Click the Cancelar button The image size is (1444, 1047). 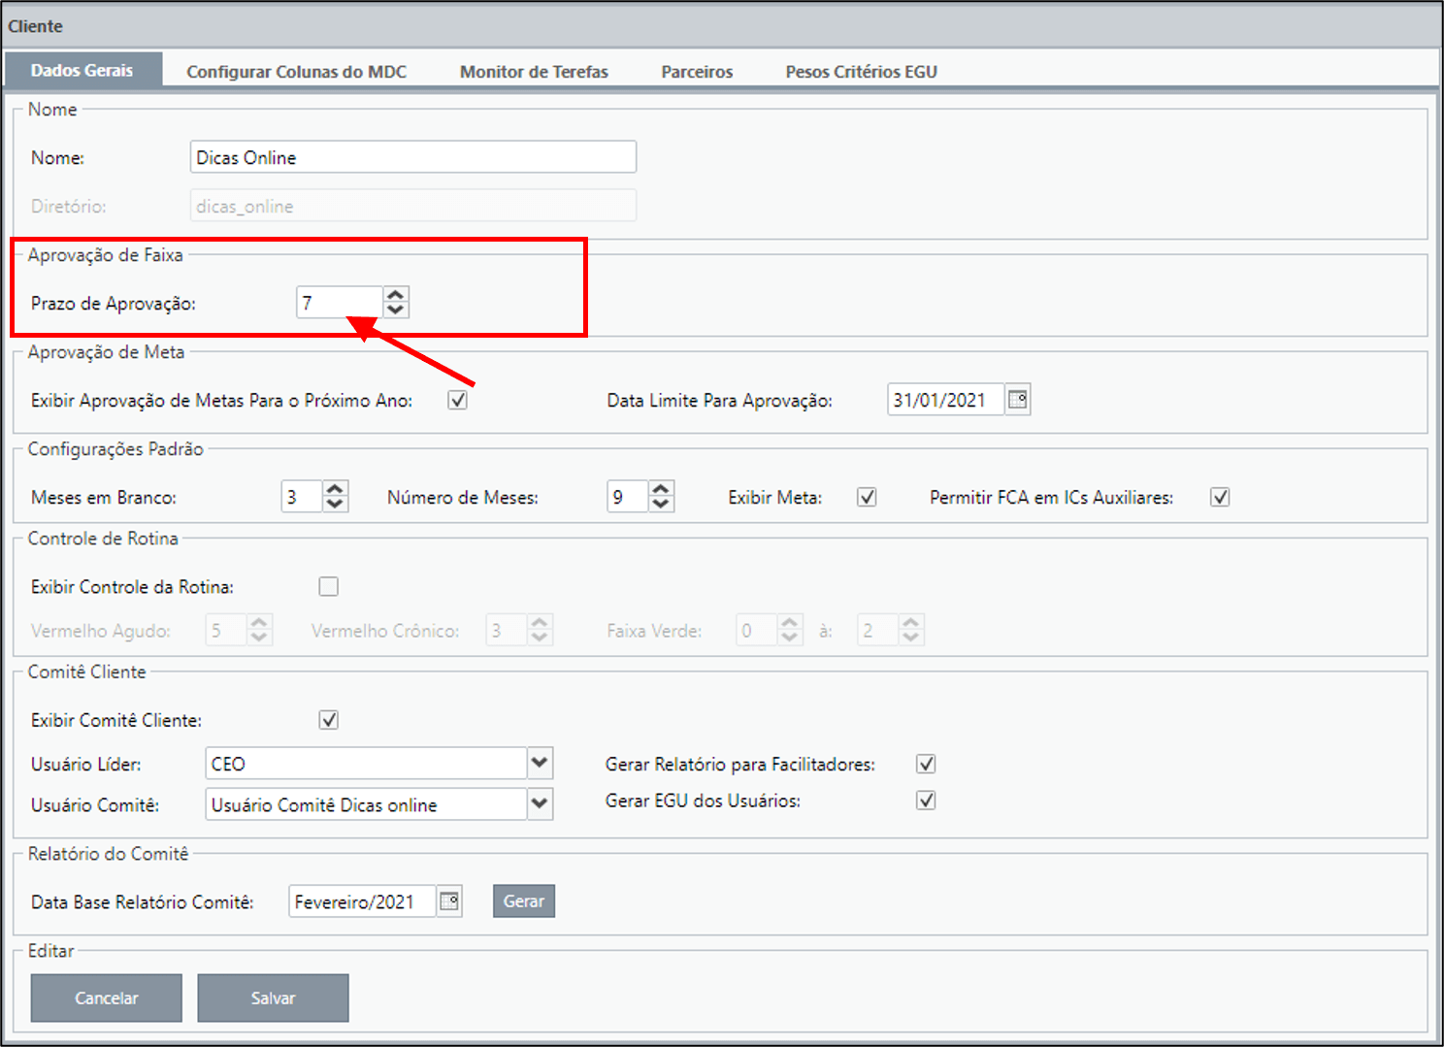click(107, 998)
